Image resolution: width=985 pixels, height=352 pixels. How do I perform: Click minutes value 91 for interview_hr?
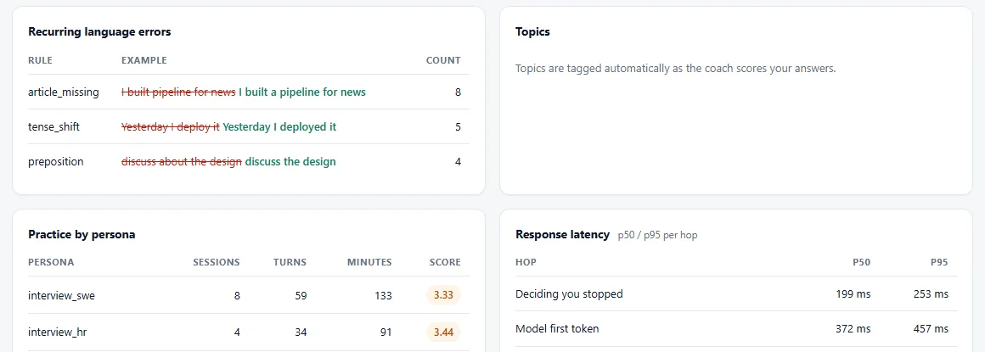(x=385, y=332)
